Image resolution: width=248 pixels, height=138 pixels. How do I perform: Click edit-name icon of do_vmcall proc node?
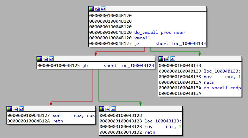coord(97,9)
